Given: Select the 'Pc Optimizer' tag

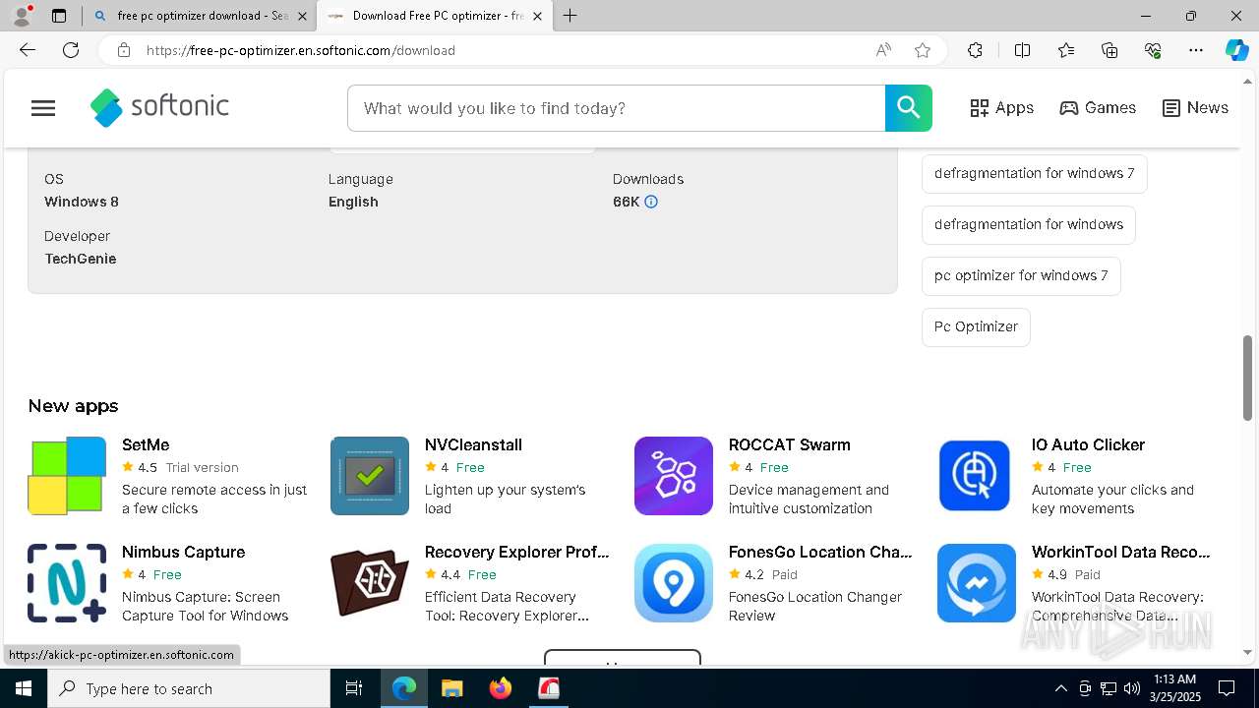Looking at the screenshot, I should (x=976, y=326).
